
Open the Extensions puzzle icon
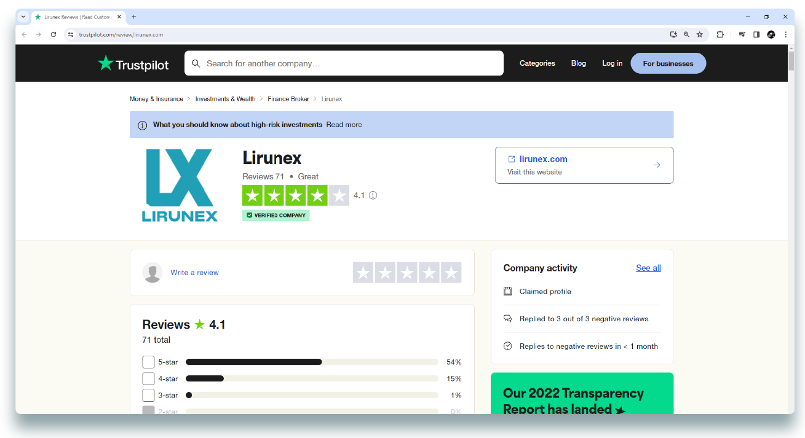coord(720,34)
